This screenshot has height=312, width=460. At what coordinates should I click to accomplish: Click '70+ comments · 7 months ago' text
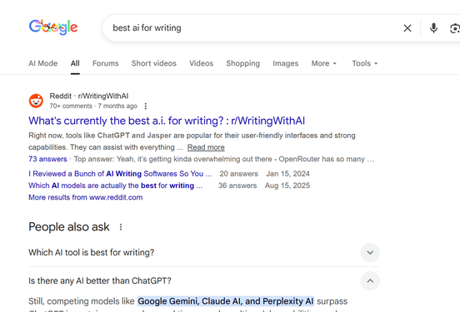tap(93, 106)
